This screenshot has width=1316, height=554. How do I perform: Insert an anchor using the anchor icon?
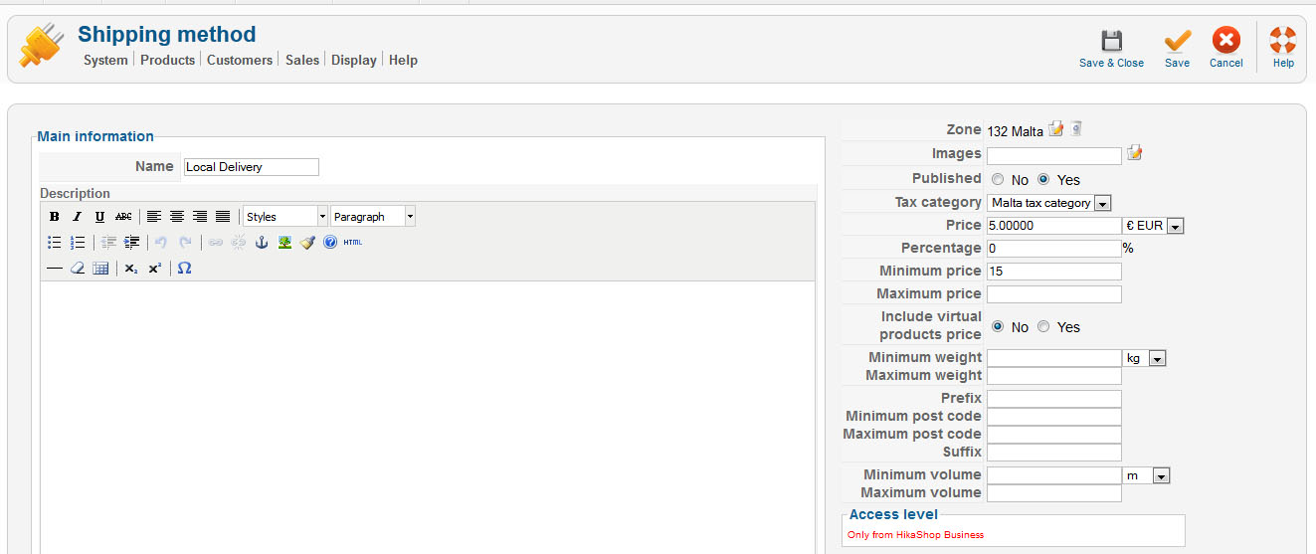click(x=263, y=242)
